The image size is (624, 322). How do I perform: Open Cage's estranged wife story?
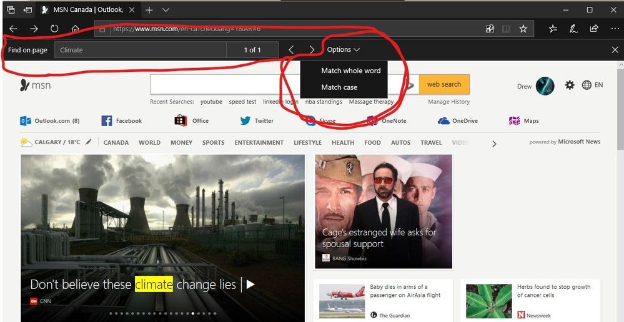[384, 212]
